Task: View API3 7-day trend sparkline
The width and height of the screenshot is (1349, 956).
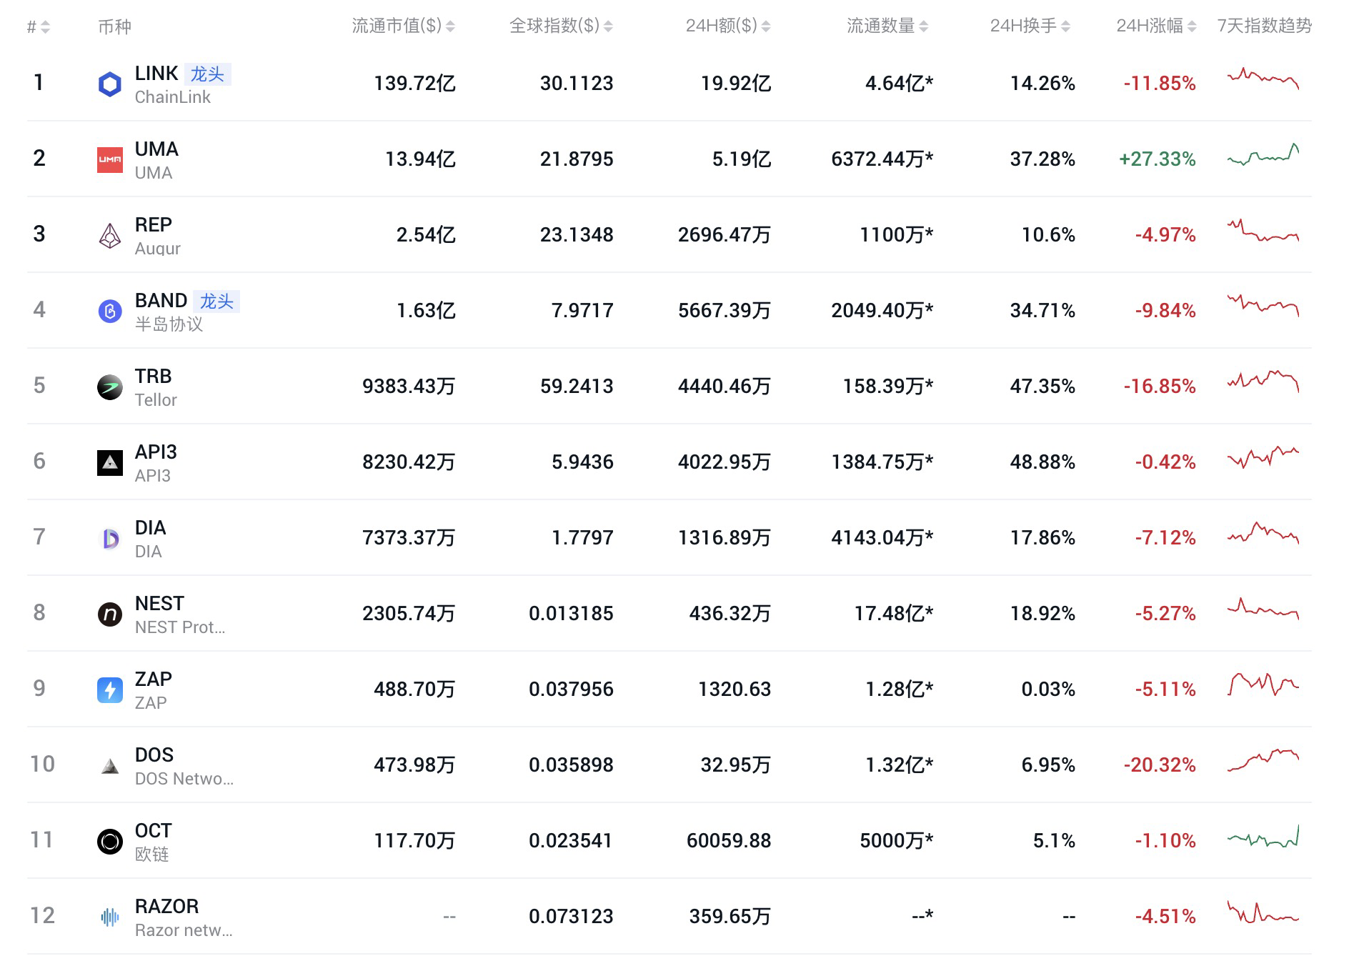Action: tap(1263, 457)
